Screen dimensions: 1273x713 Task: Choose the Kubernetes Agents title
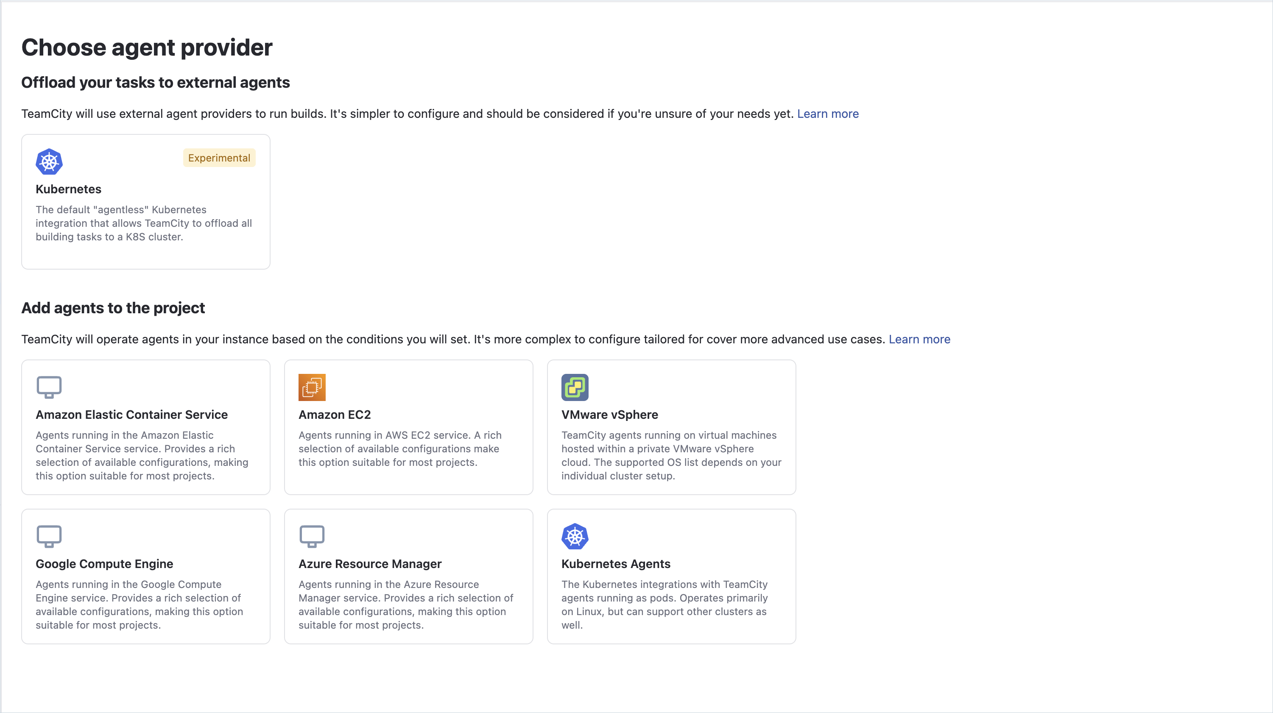pos(616,564)
